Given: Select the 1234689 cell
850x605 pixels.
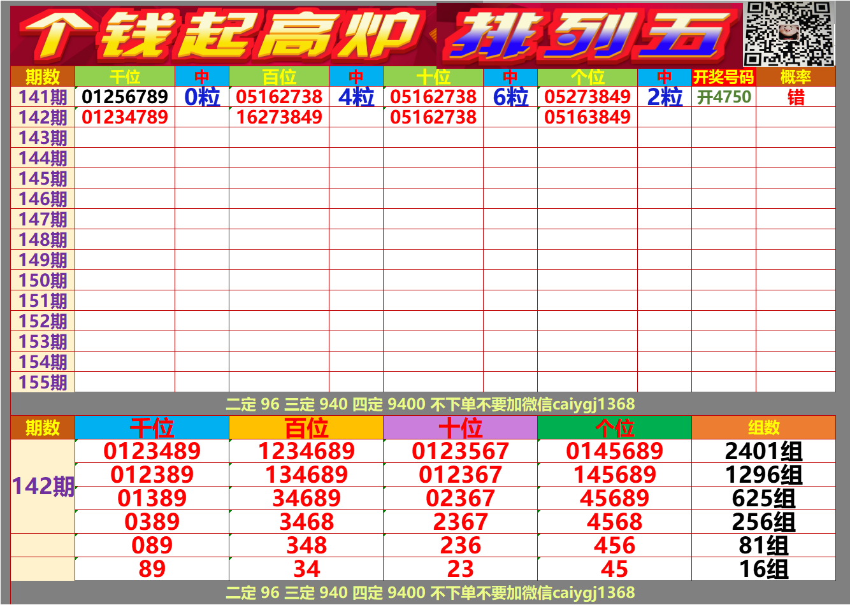Looking at the screenshot, I should coord(306,452).
